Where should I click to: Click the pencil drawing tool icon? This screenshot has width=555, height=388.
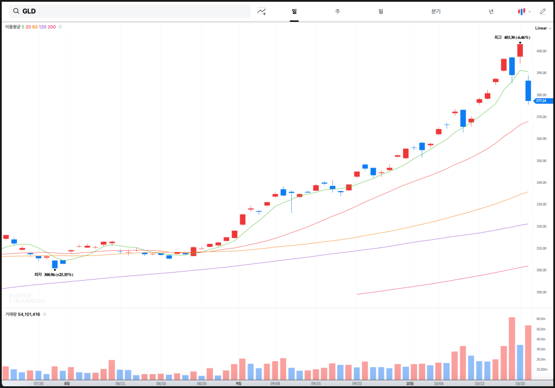pos(543,11)
